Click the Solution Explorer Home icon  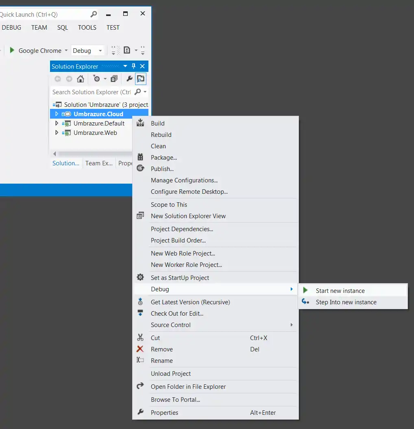[x=81, y=79]
